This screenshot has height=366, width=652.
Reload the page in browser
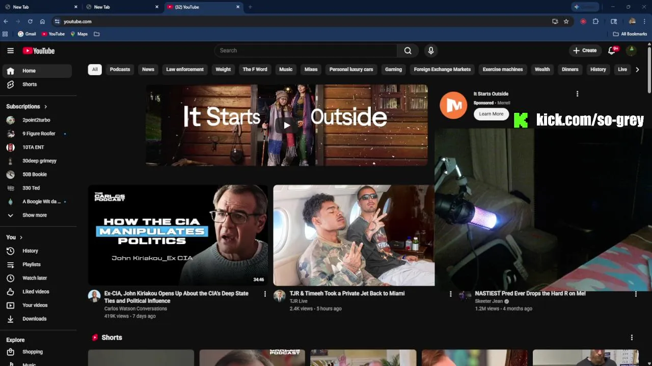(x=30, y=21)
